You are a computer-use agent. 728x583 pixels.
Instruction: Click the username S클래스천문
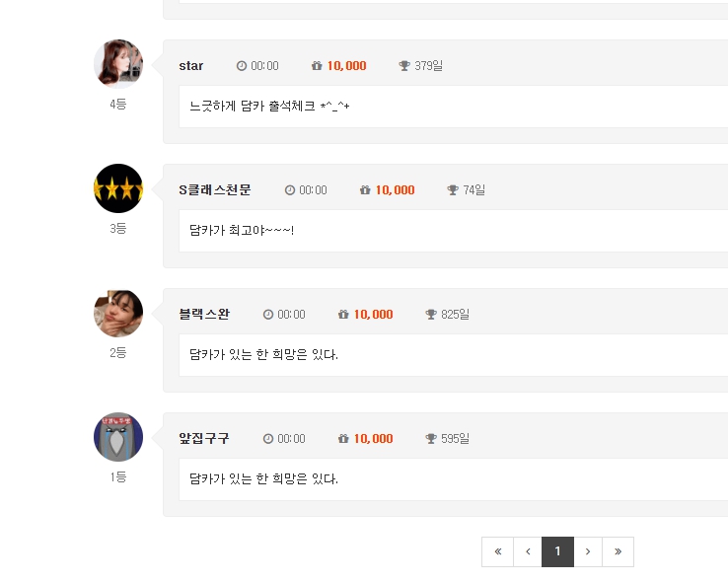tap(215, 190)
